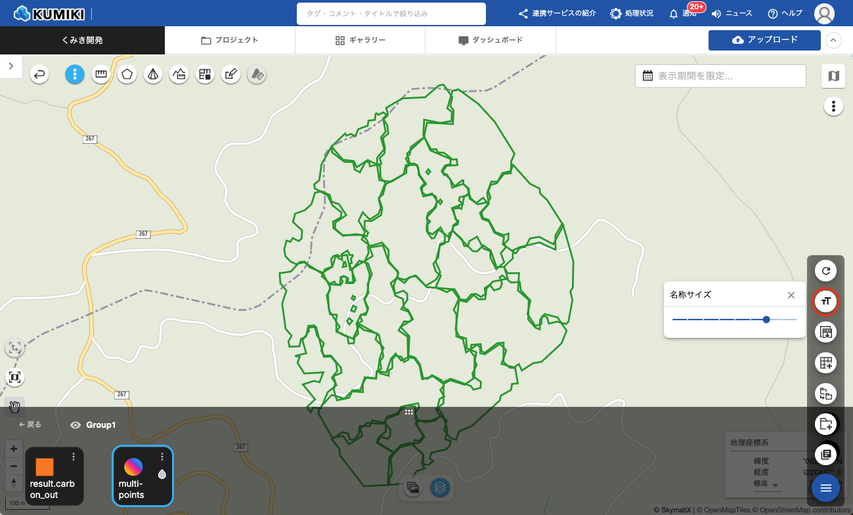Choose the pyramid volume measurement tool
The width and height of the screenshot is (853, 515).
153,75
